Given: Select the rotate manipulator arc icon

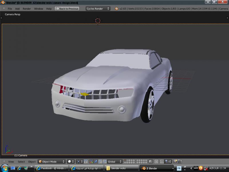Looking at the screenshot, I should coord(100,162).
